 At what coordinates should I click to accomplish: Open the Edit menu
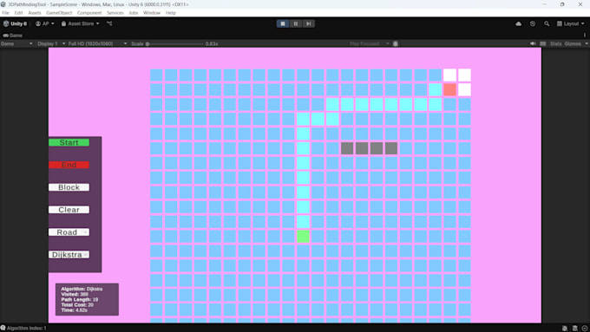click(18, 13)
